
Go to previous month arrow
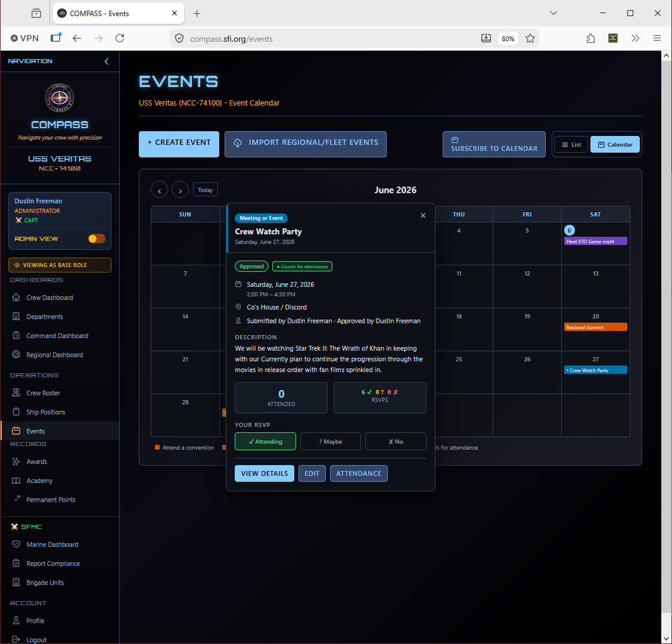pos(160,190)
